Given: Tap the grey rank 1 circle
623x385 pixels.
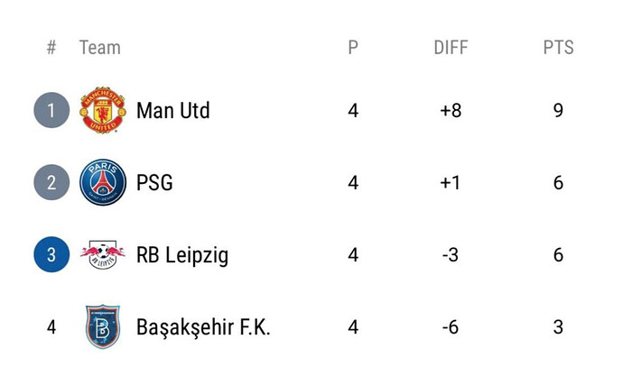Looking at the screenshot, I should [51, 110].
